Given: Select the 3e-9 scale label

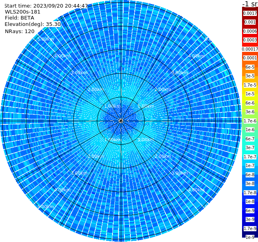Looking at the screenshot, I should click(250, 219).
